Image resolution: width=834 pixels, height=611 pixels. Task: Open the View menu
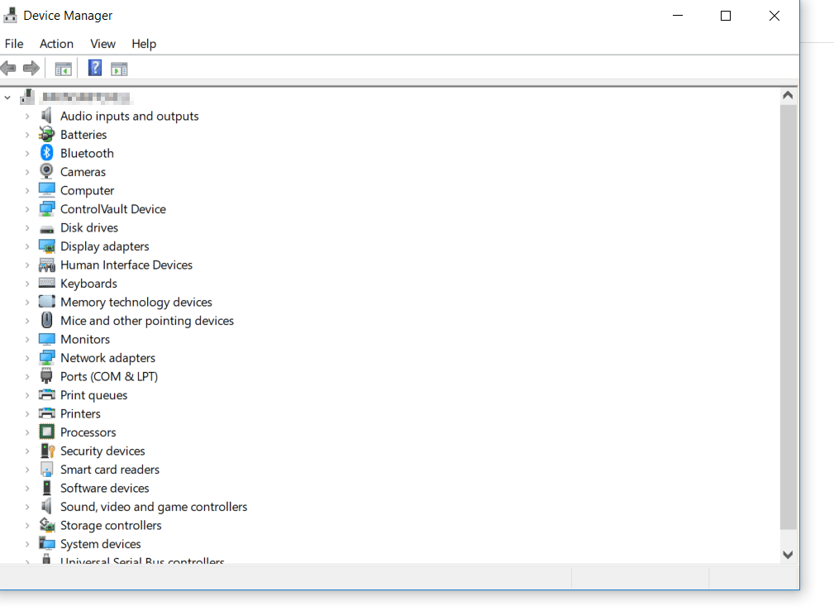click(x=102, y=43)
